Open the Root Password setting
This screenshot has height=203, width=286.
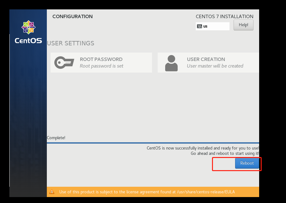click(x=101, y=63)
